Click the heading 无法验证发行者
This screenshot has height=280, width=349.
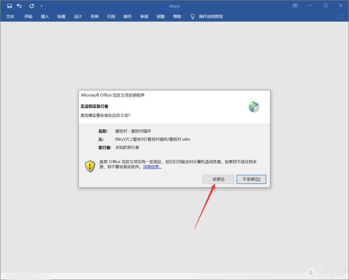[x=94, y=106]
